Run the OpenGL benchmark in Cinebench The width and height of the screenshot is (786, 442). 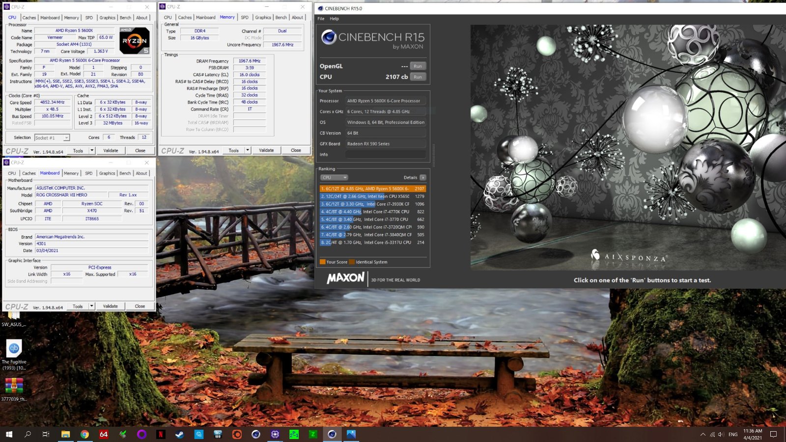pos(418,66)
